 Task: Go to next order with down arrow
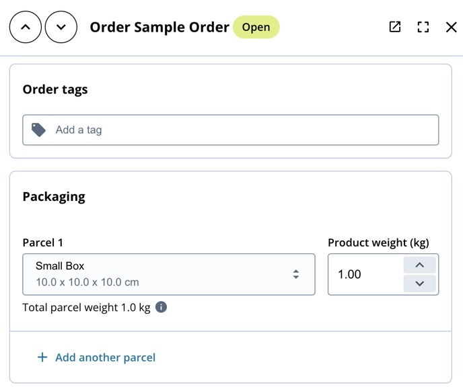61,27
